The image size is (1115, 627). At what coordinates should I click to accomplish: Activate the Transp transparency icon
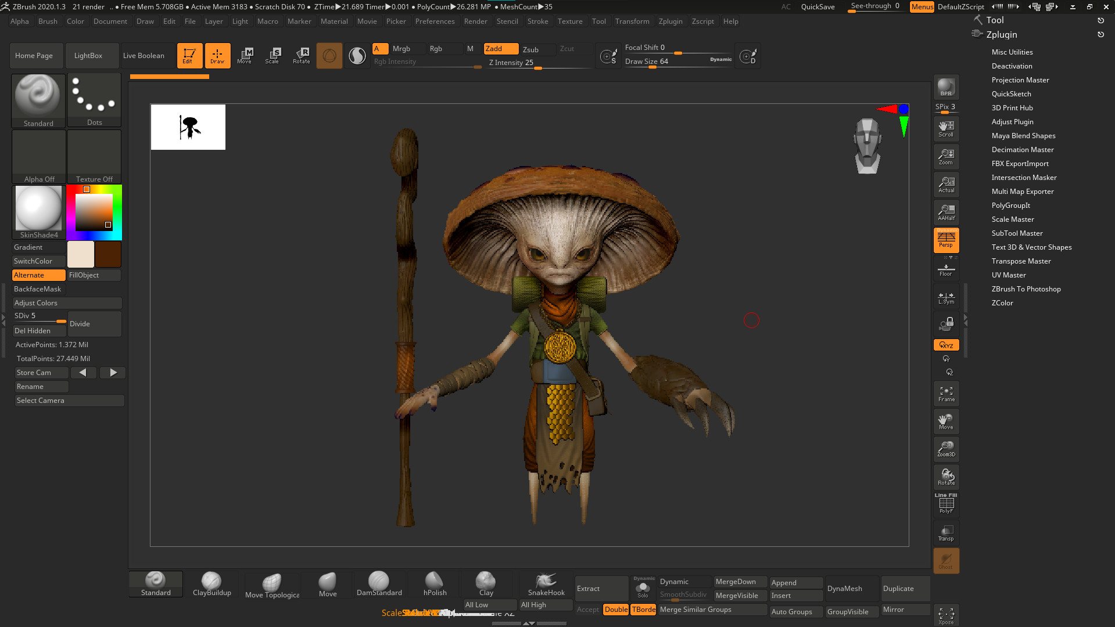click(x=946, y=532)
